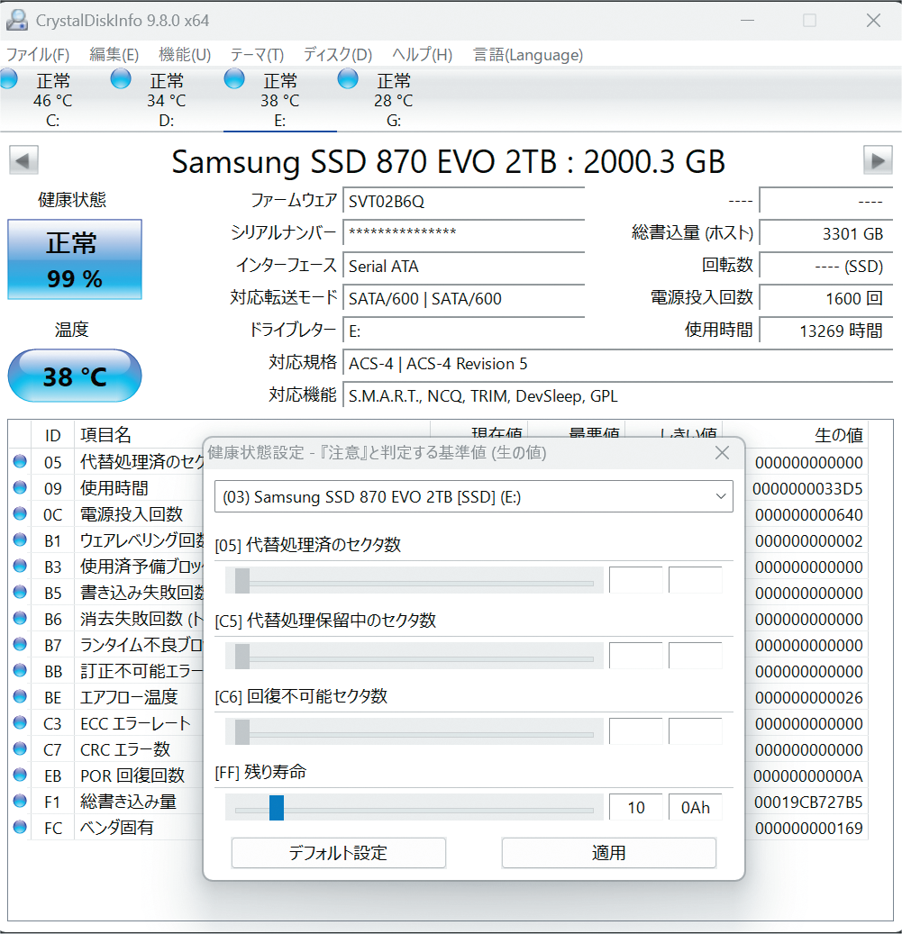Click the ID column header

coord(52,435)
